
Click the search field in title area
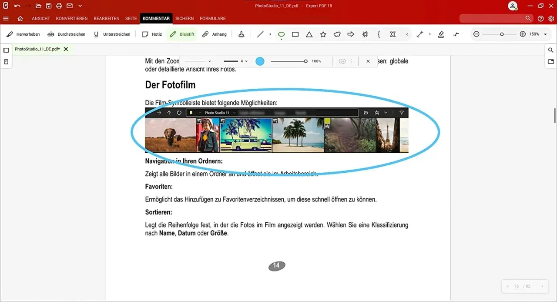pos(496,18)
